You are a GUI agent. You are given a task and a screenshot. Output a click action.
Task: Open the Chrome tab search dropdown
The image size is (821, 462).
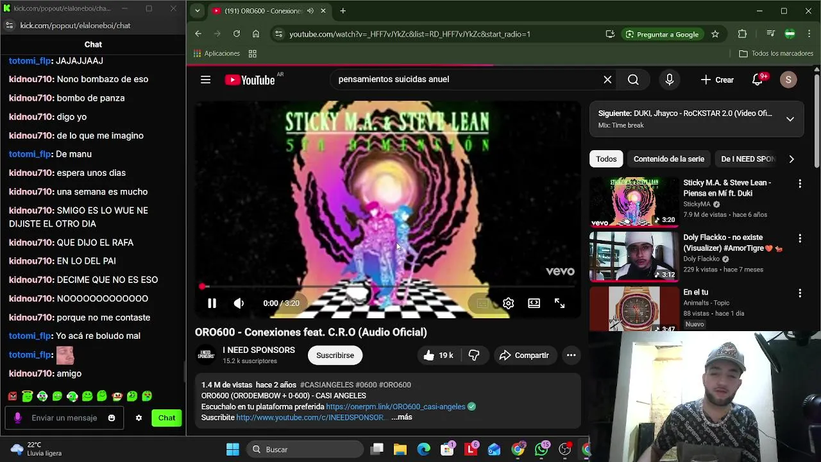point(197,11)
